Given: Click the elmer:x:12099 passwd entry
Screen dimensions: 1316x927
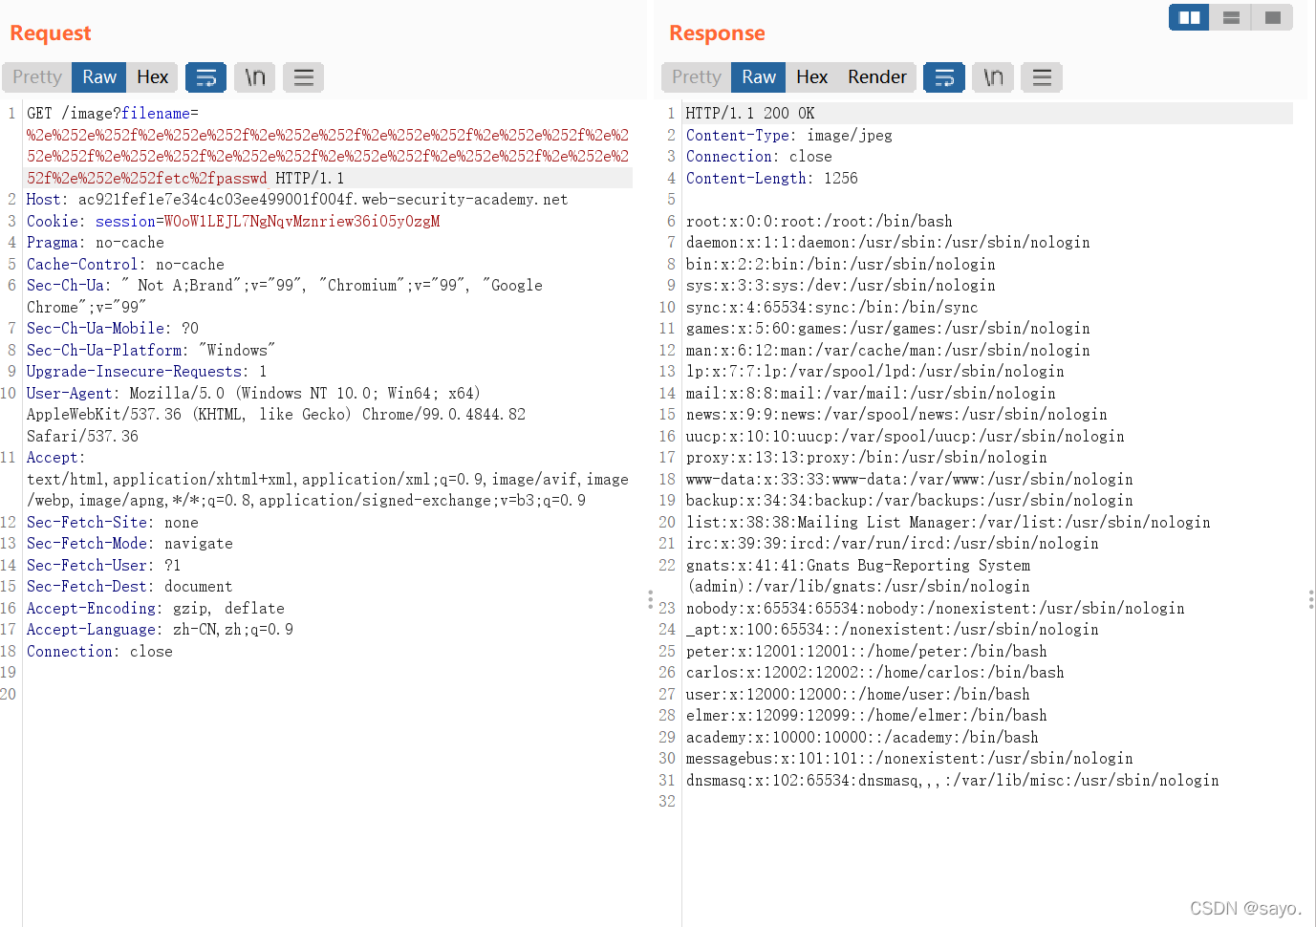Looking at the screenshot, I should (x=866, y=716).
